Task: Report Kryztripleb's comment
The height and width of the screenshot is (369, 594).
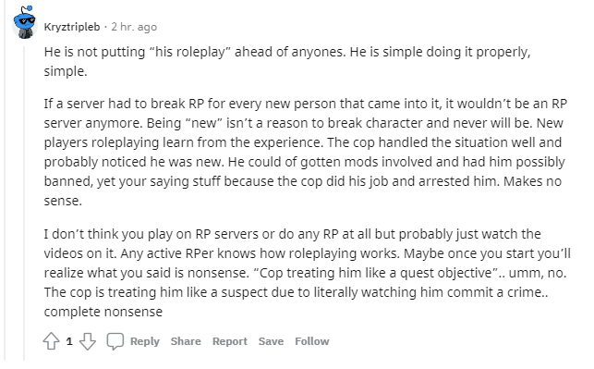Action: [x=230, y=341]
